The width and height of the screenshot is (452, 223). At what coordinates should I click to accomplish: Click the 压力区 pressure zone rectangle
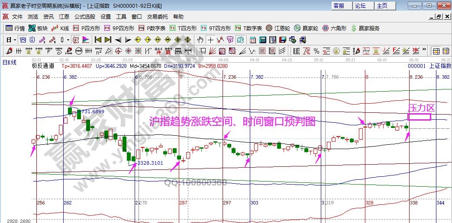click(419, 117)
